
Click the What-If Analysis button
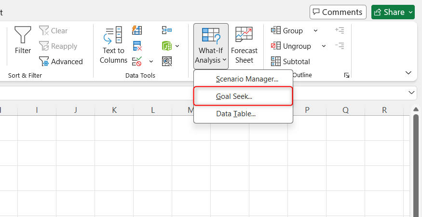point(211,46)
